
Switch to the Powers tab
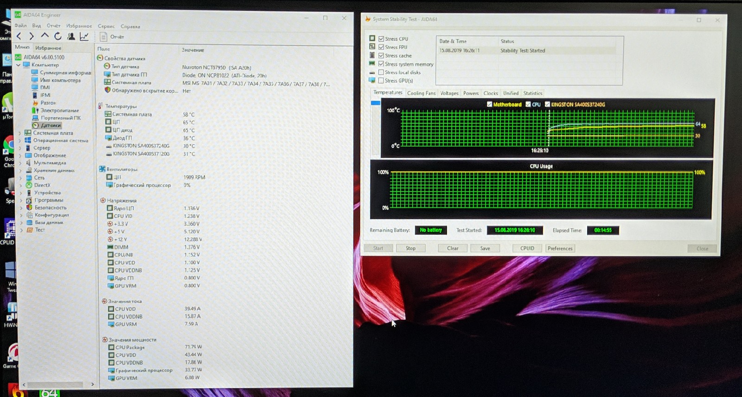point(471,93)
